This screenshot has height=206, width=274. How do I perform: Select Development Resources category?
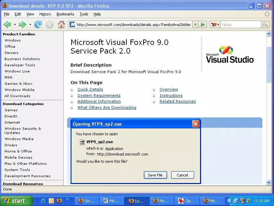pos(28,176)
